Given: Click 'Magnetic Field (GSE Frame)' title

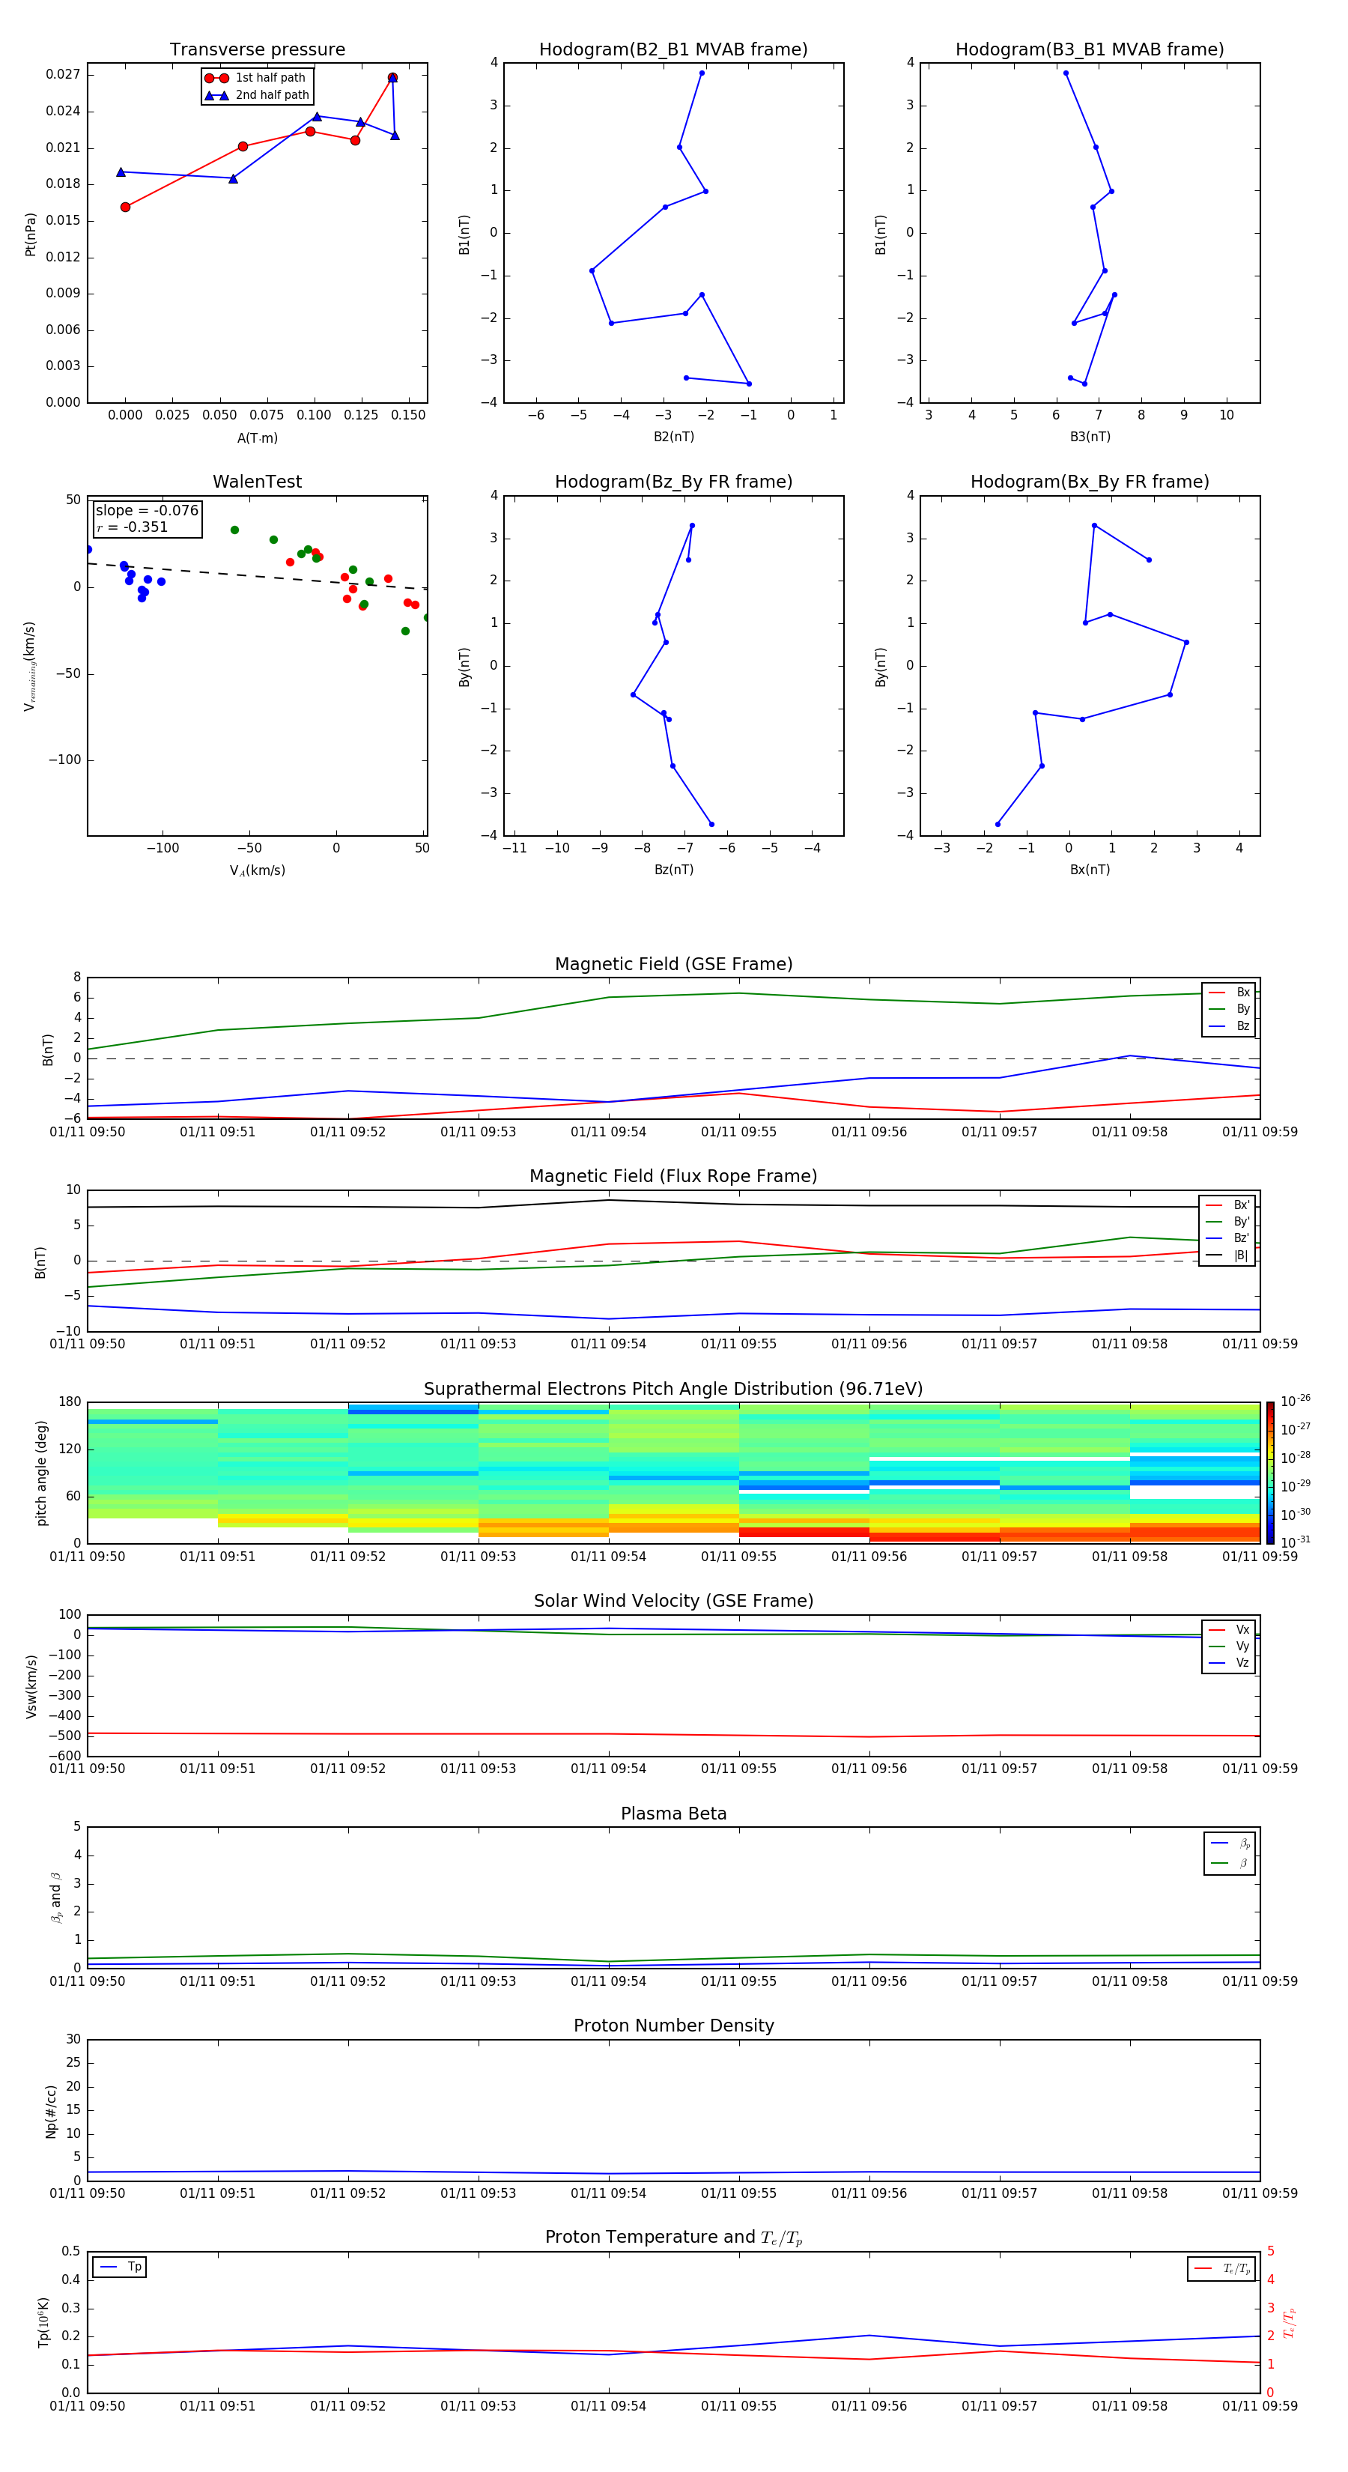Looking at the screenshot, I should (x=673, y=964).
